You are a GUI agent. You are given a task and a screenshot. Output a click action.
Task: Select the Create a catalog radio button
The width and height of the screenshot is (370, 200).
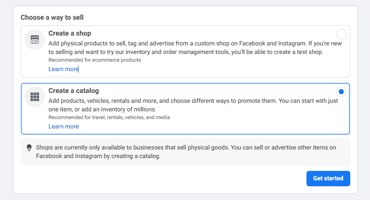(x=341, y=92)
